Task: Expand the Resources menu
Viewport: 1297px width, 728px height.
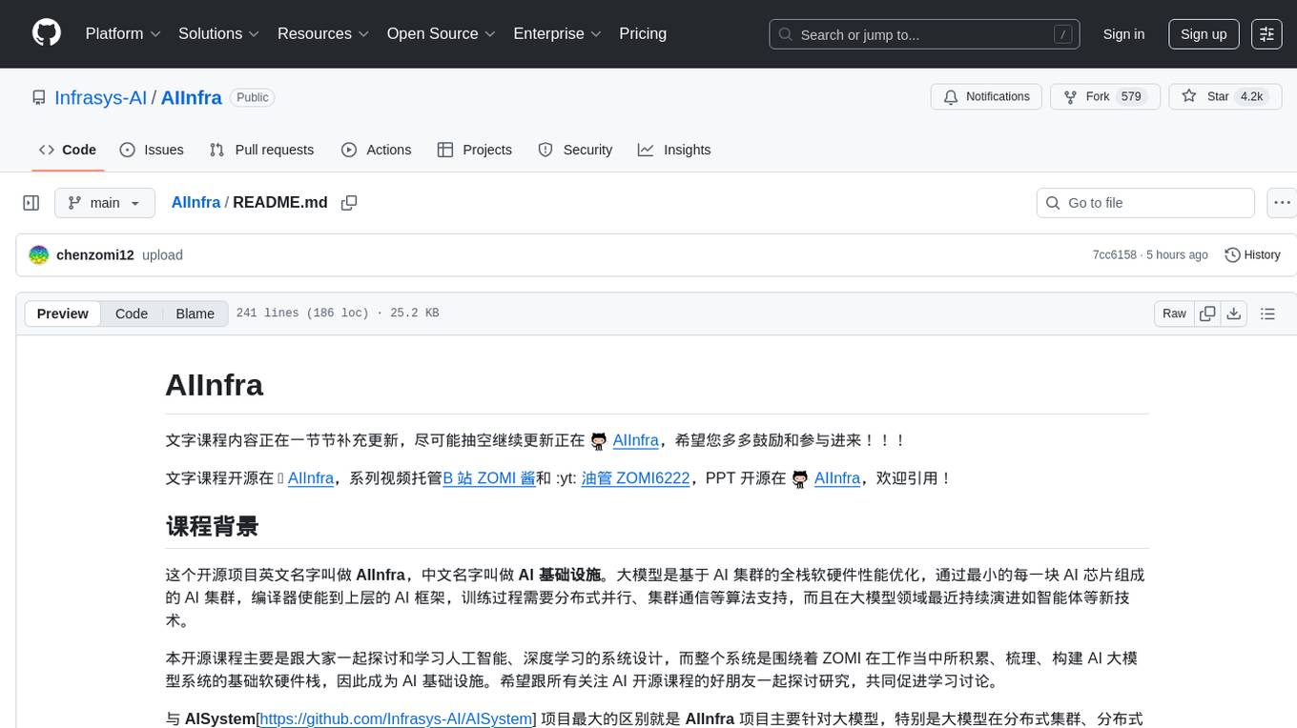Action: tap(323, 33)
